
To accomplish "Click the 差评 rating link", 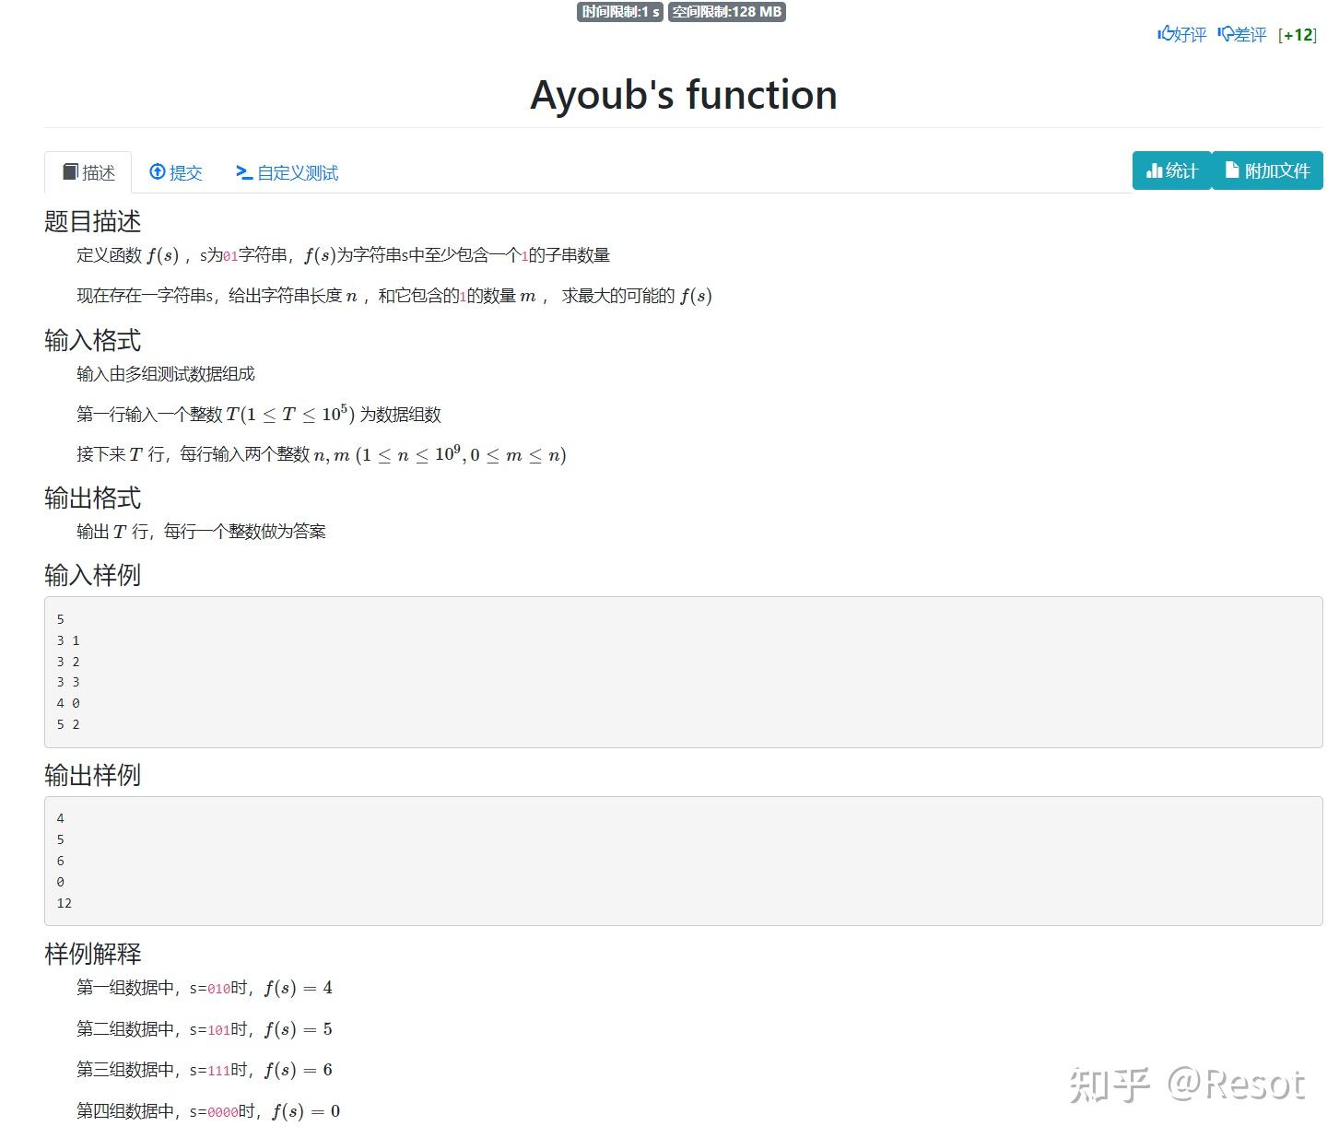I will (x=1250, y=36).
